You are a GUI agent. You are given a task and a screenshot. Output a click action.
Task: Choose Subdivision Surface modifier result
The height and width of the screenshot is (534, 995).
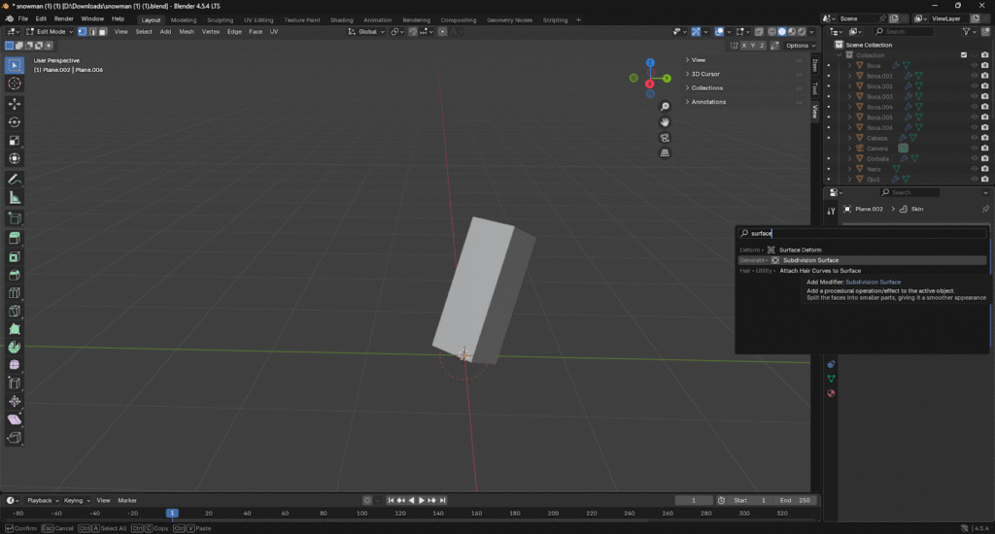click(x=810, y=260)
